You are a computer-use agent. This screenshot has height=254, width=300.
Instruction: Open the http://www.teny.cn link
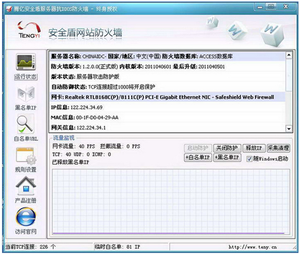point(253,247)
